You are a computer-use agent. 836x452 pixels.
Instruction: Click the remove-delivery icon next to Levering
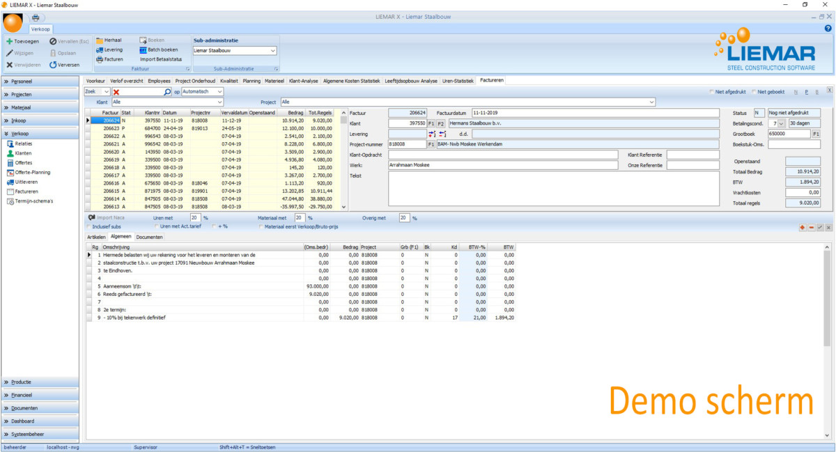point(443,134)
